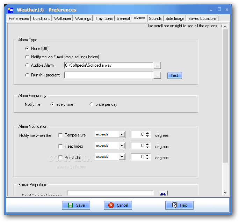Increase Wind Chill degrees with up arrow

147,155
